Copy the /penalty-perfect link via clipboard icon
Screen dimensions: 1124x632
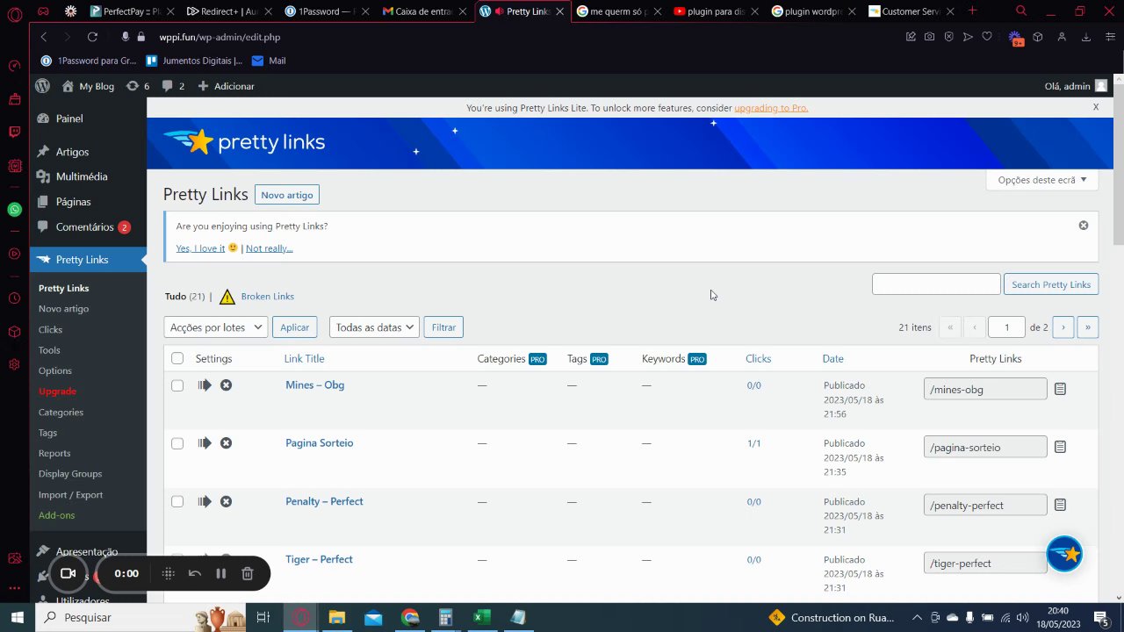1060,505
